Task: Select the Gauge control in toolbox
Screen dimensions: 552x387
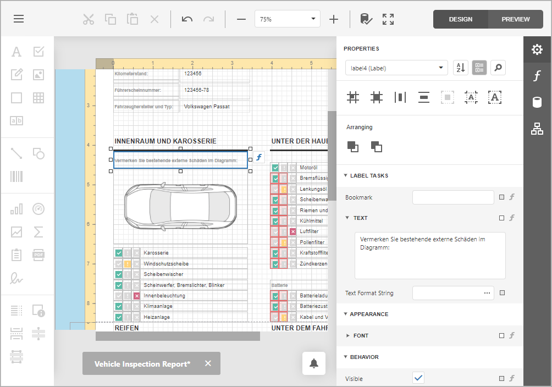Action: [x=38, y=209]
